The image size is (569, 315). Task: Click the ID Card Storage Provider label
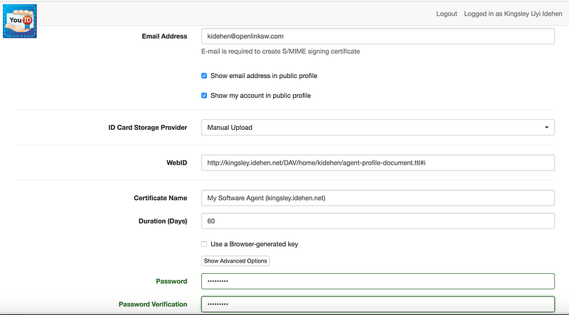[148, 128]
